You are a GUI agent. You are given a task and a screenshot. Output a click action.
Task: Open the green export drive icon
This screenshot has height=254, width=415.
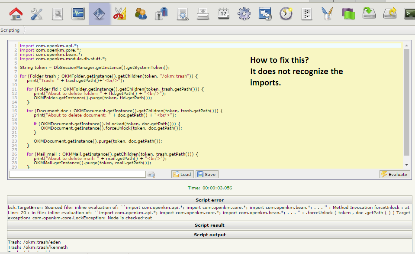pyautogui.click(x=368, y=14)
